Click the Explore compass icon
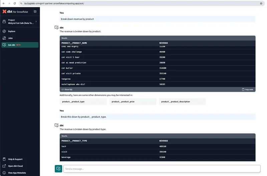Image resolution: width=267 pixels, height=176 pixels. click(4, 31)
